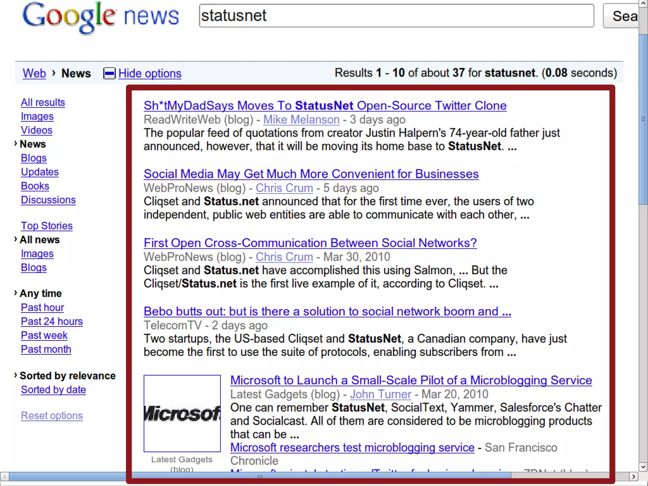Click the Microsoft thumbnail image

tap(182, 413)
